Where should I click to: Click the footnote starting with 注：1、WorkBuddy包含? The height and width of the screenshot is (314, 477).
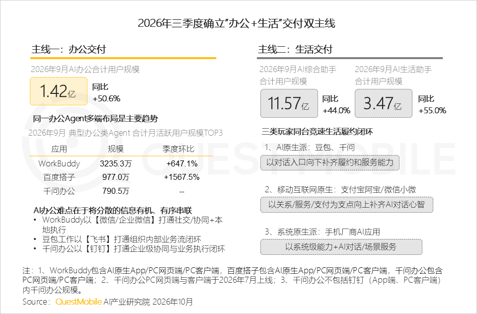click(x=233, y=280)
